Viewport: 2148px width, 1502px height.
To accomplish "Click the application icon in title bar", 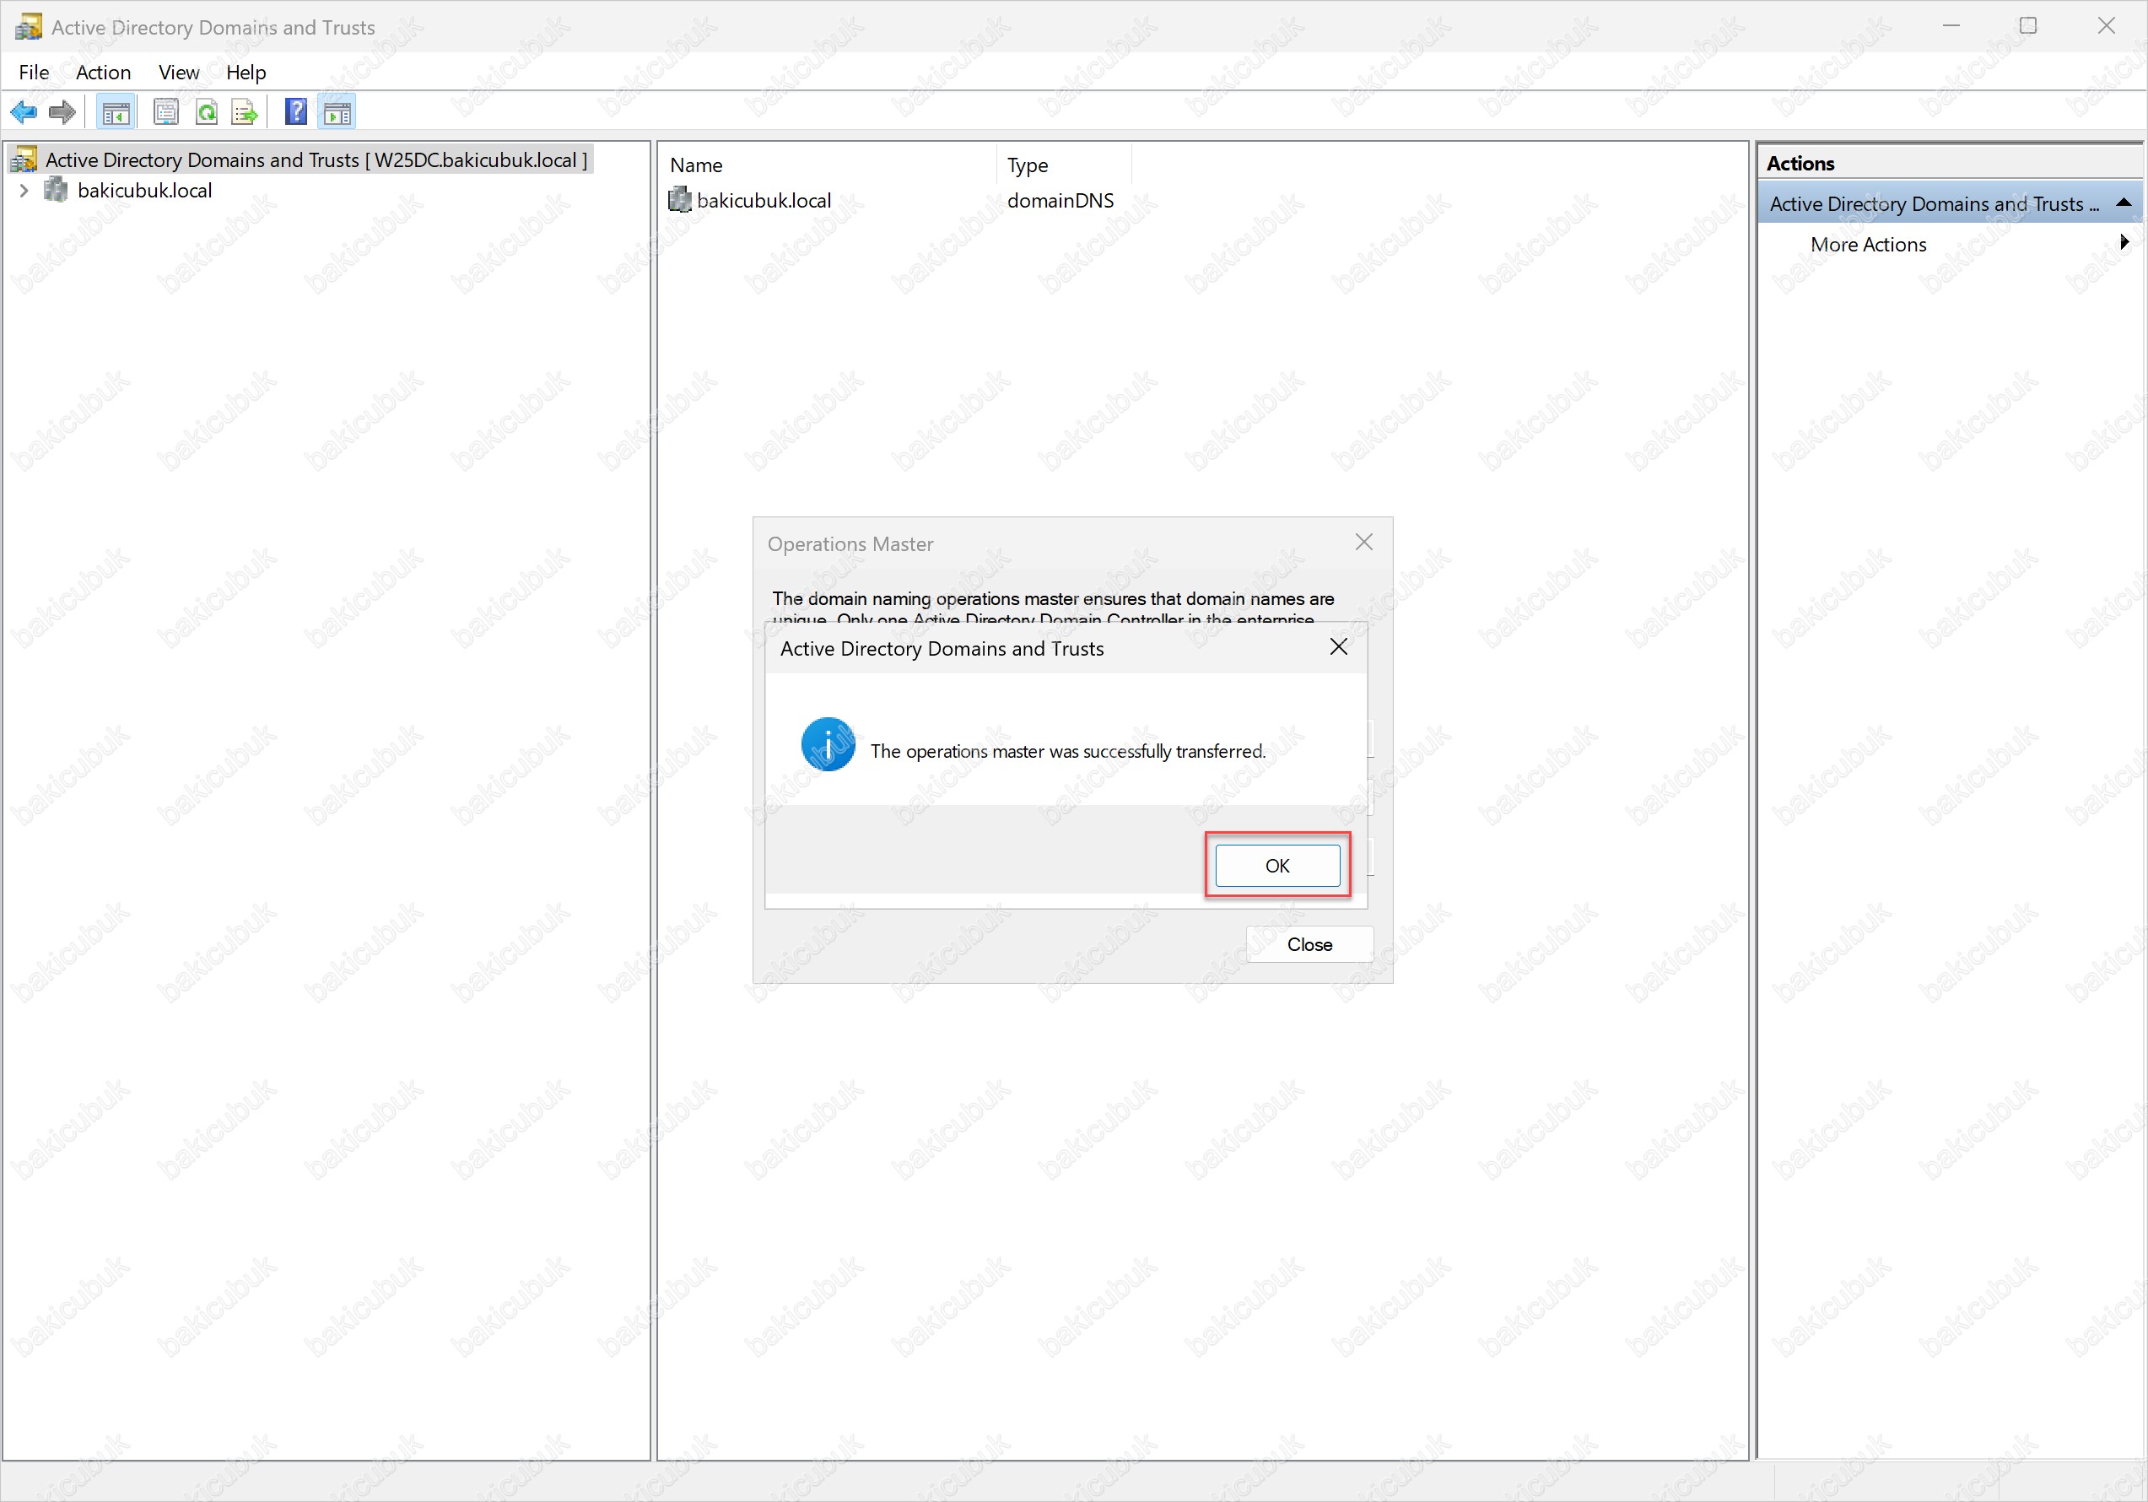I will point(28,26).
